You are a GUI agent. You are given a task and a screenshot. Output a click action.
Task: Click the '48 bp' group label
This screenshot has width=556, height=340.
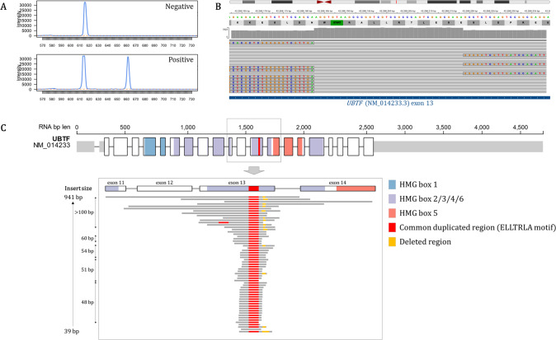87,302
